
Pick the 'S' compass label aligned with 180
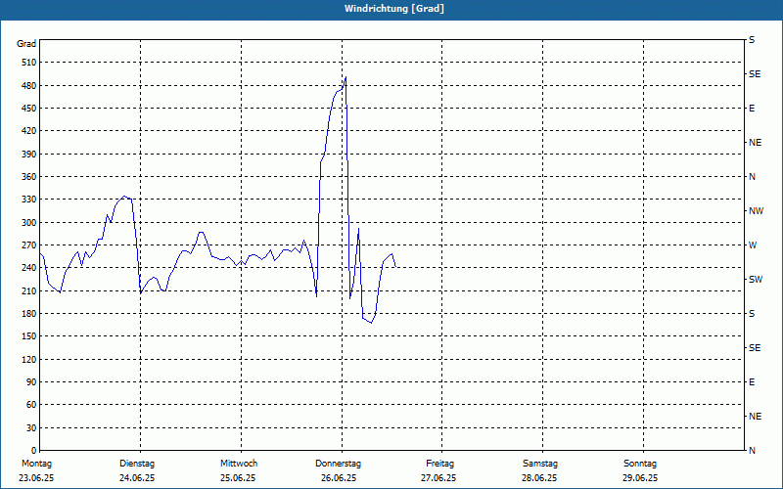click(752, 313)
